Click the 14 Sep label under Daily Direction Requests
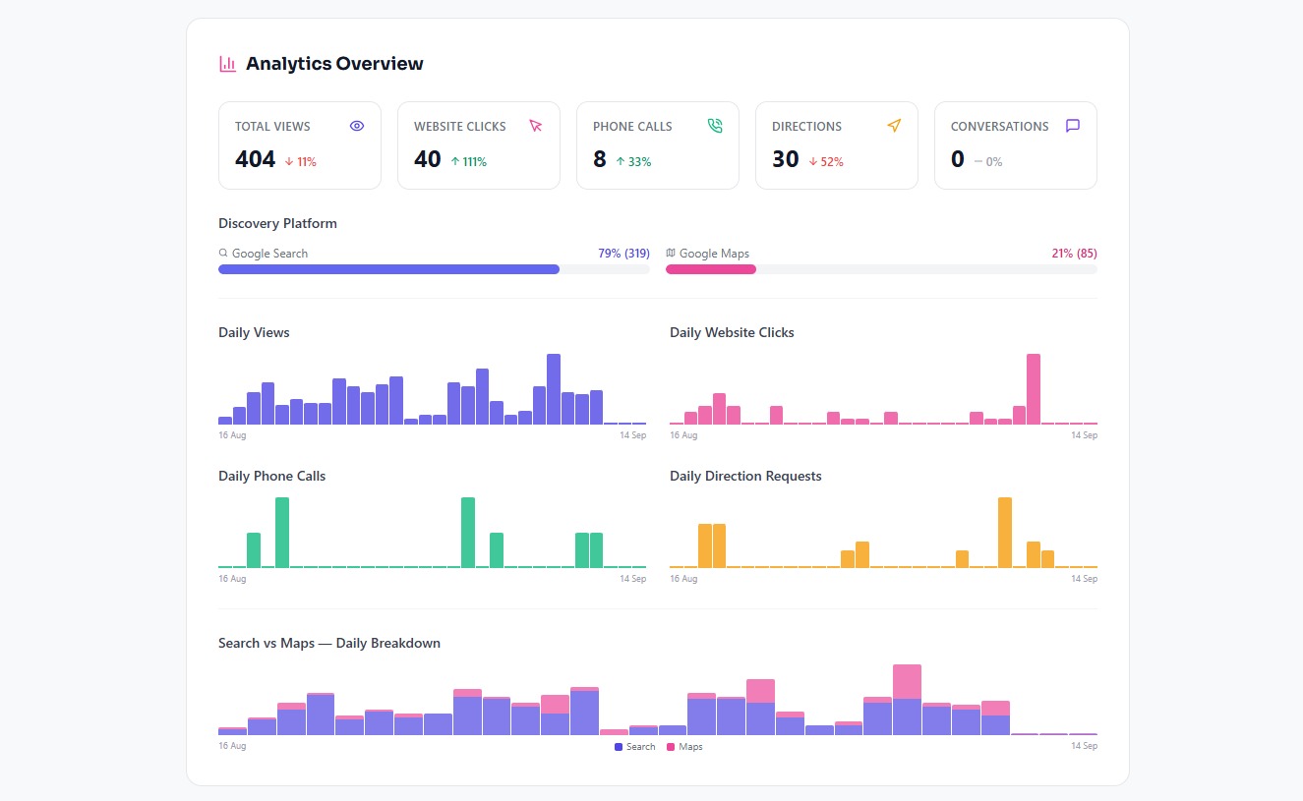Image resolution: width=1303 pixels, height=801 pixels. click(x=1084, y=579)
